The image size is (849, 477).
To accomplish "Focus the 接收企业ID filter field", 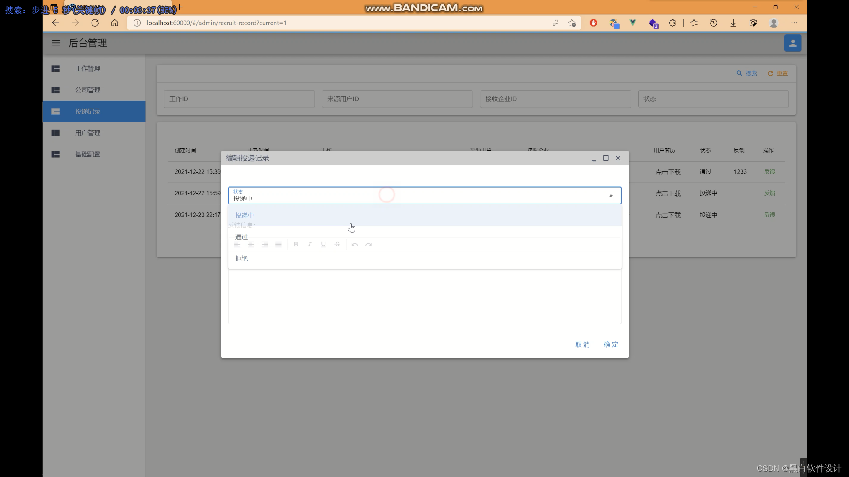I will 555,99.
